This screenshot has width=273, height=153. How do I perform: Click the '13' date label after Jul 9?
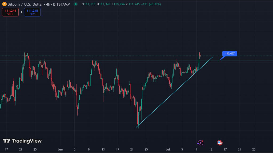[211, 149]
